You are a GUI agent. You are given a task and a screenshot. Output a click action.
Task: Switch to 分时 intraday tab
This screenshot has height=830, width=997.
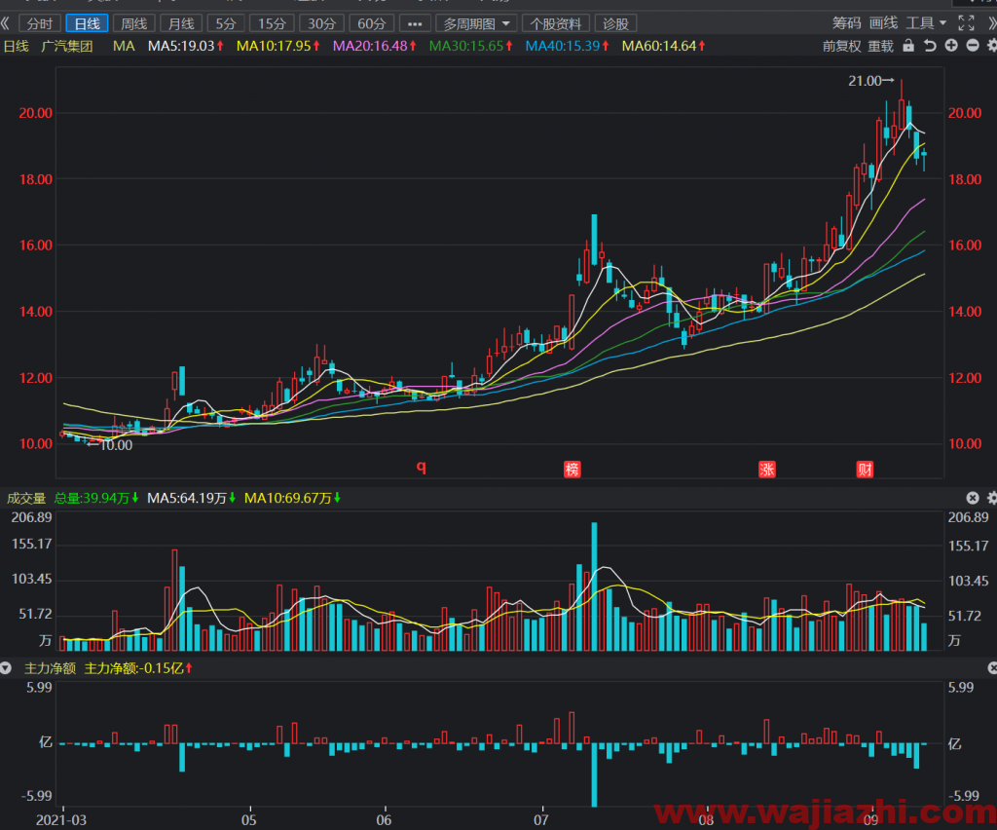click(40, 24)
